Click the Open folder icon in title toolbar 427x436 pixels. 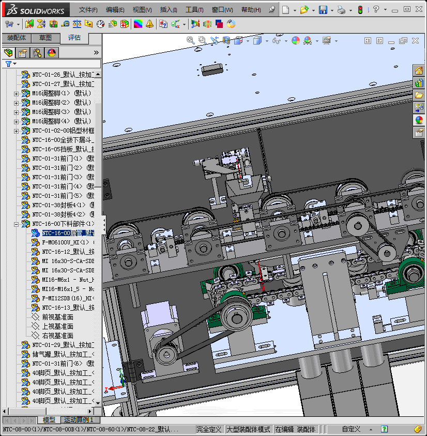click(304, 9)
